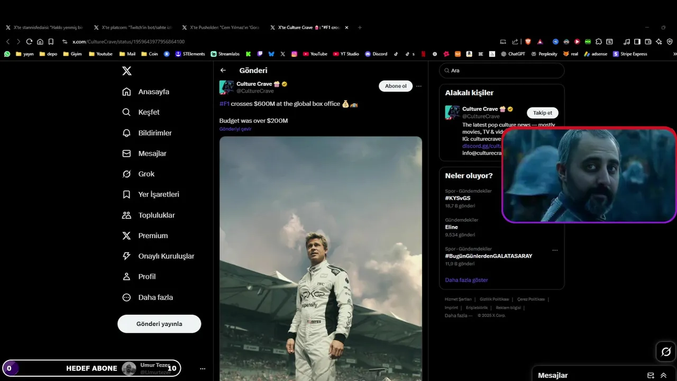This screenshot has height=381, width=677.
Task: Click the back arrow next to Gönderi
Action: click(x=223, y=70)
